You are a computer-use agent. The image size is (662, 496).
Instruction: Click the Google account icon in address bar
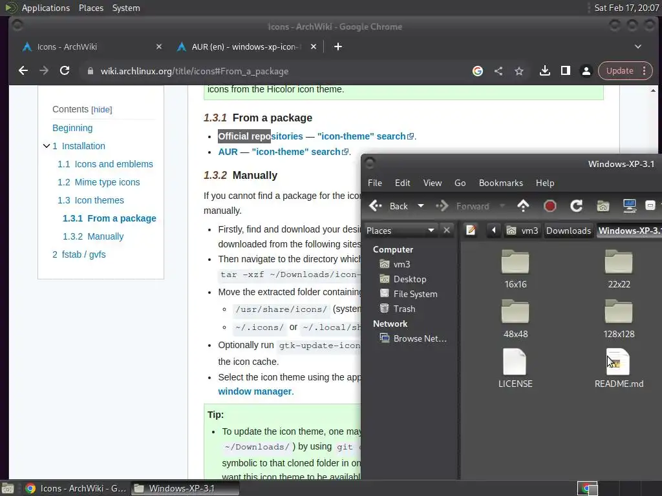tap(478, 71)
